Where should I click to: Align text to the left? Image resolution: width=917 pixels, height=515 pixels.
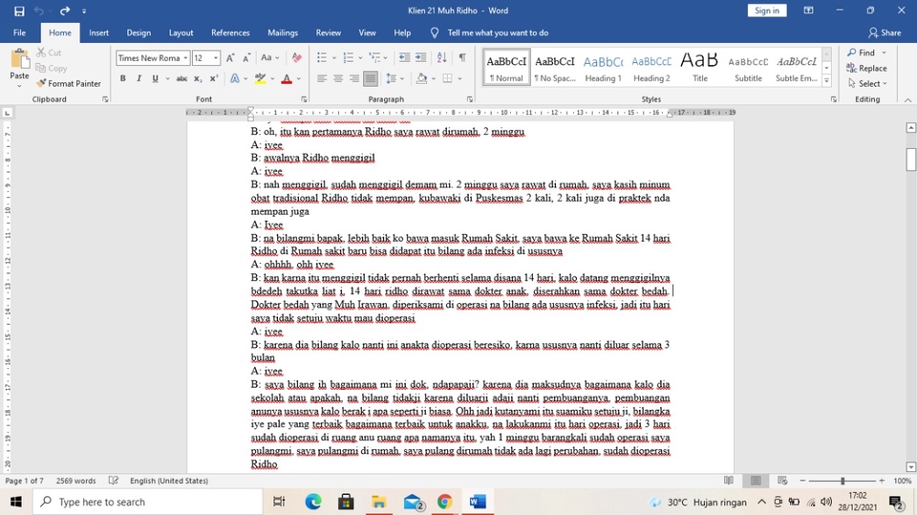click(322, 78)
